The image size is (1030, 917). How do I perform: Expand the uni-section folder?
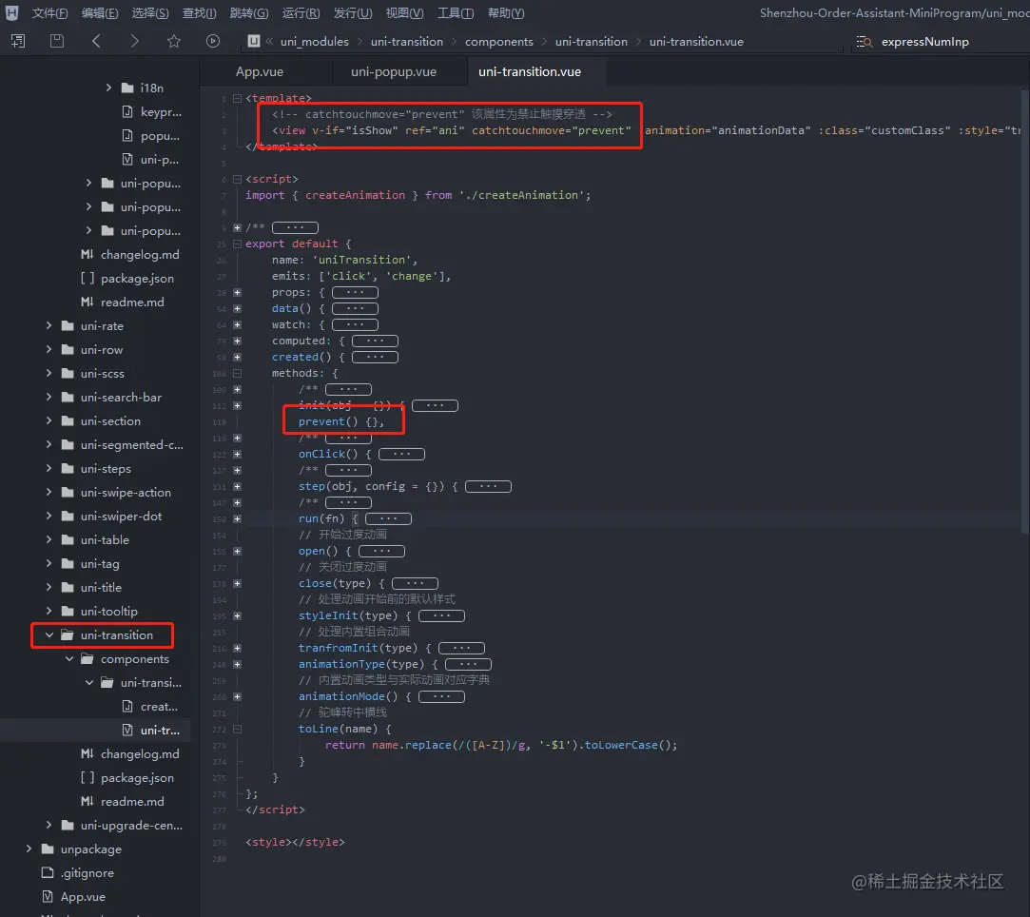49,420
